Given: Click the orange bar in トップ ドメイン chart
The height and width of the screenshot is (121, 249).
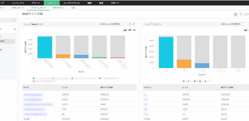Looking at the screenshot, I should click(184, 64).
